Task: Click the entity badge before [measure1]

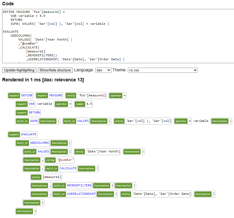Action: click(36, 177)
